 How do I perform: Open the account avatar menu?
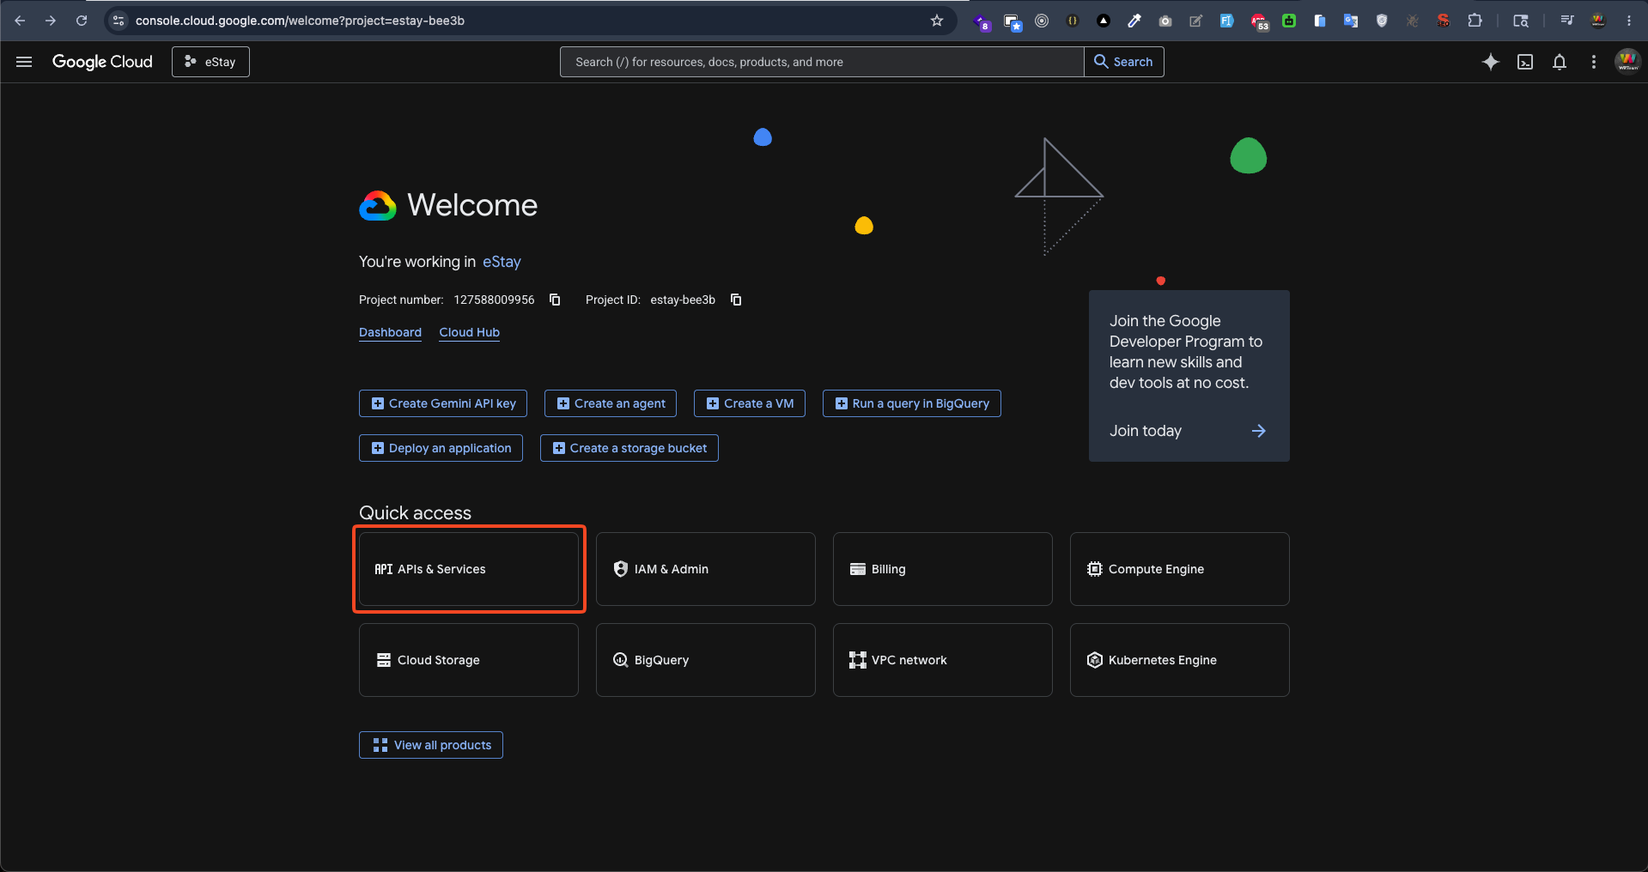1627,62
